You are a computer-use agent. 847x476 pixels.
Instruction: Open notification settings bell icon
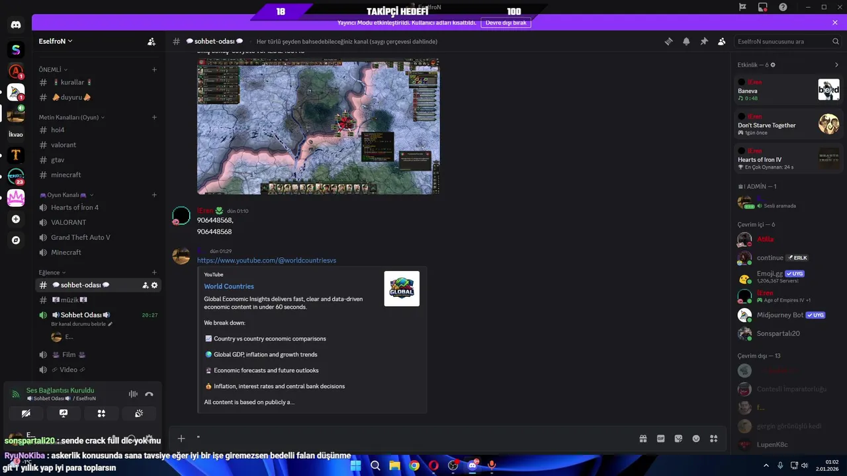(686, 41)
